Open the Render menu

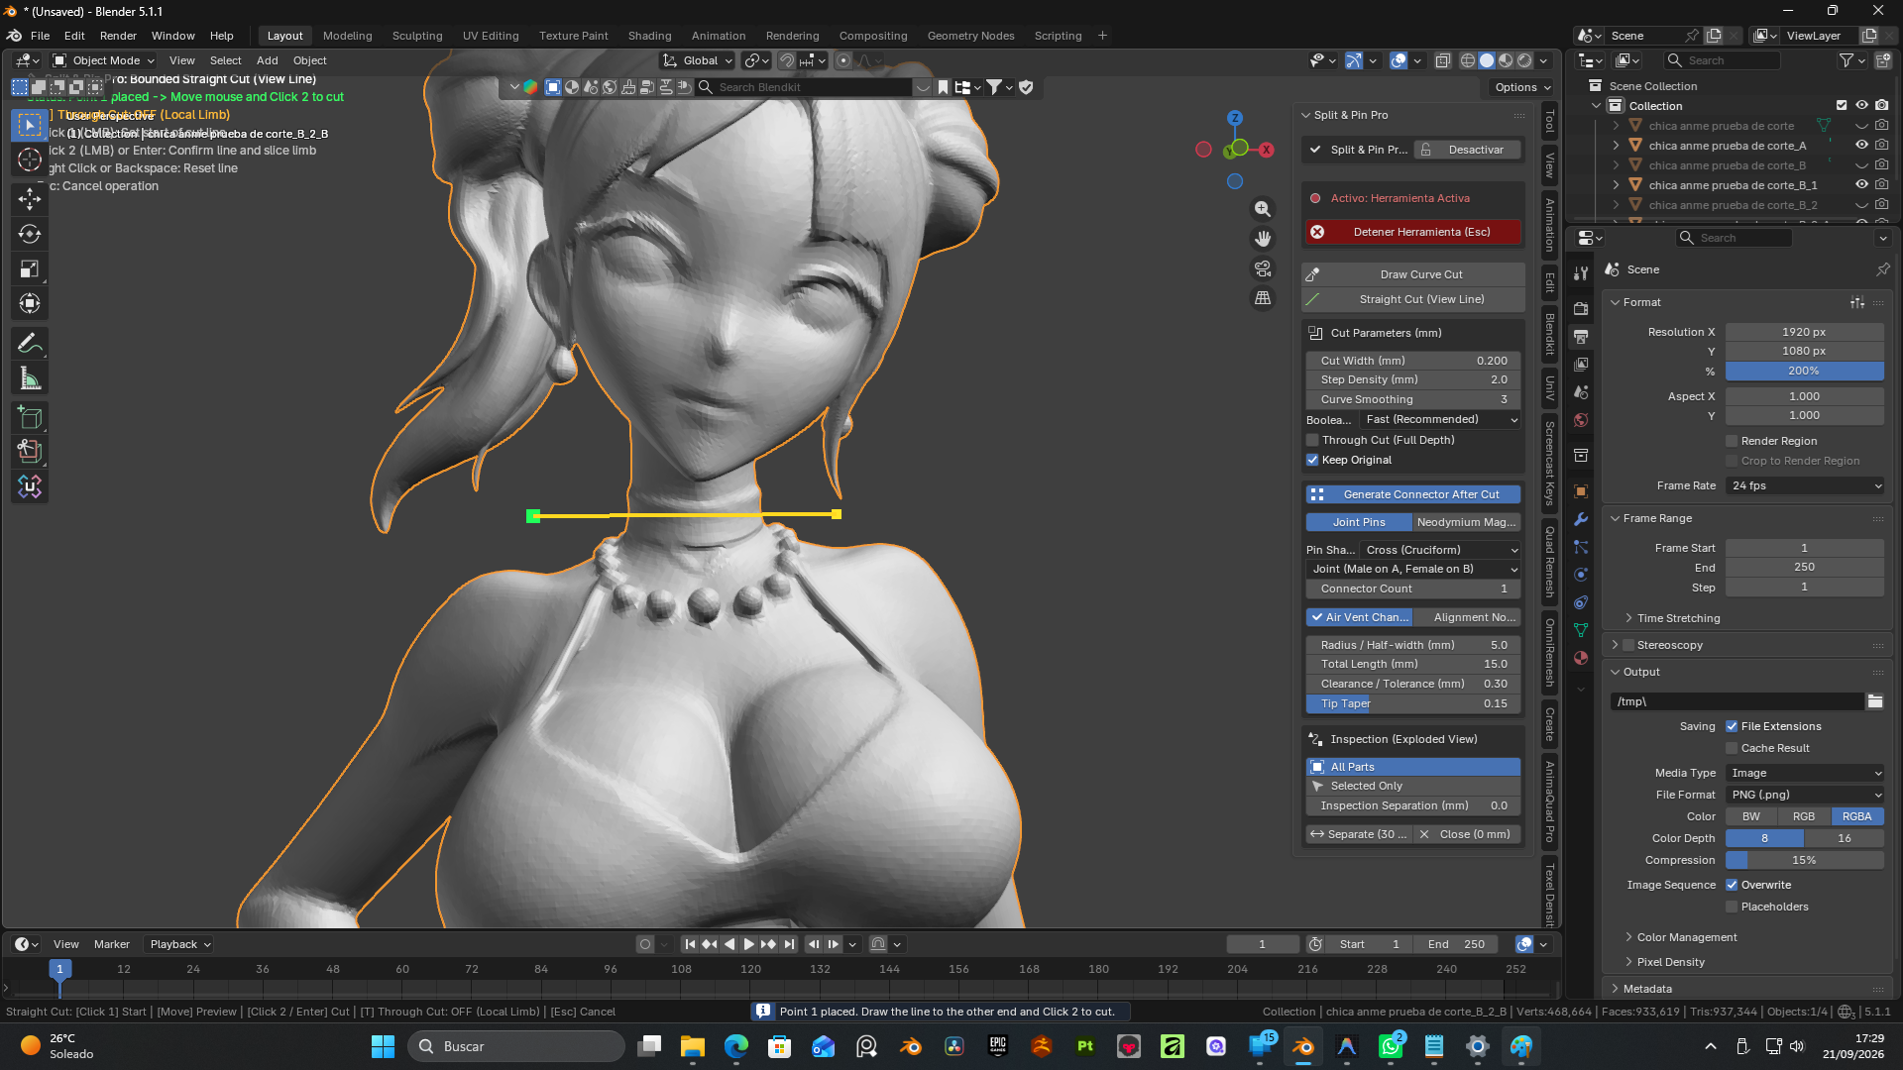click(118, 36)
